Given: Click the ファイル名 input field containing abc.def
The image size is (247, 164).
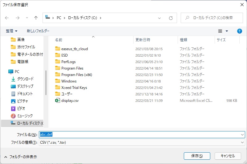Looking at the screenshot, I should (140, 134).
